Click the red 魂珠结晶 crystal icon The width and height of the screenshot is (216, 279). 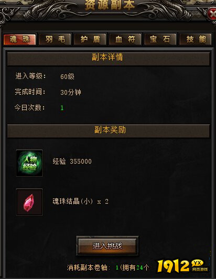click(29, 202)
